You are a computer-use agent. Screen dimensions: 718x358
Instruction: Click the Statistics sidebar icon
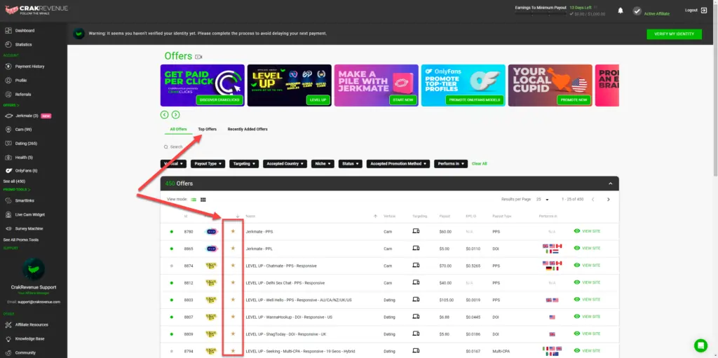[8, 44]
